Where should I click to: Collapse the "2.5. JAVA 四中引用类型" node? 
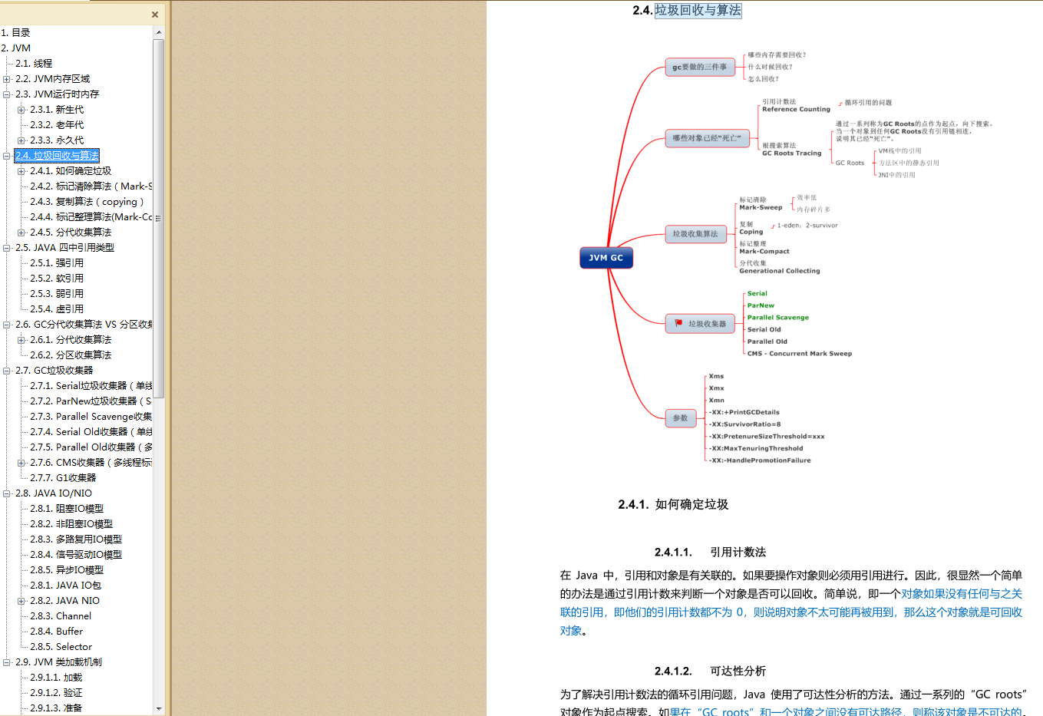[7, 247]
